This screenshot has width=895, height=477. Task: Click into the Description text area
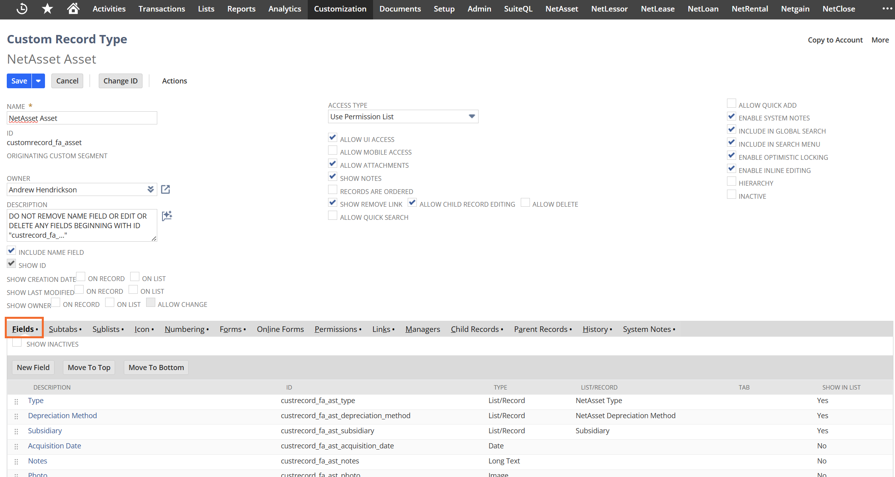click(x=82, y=225)
